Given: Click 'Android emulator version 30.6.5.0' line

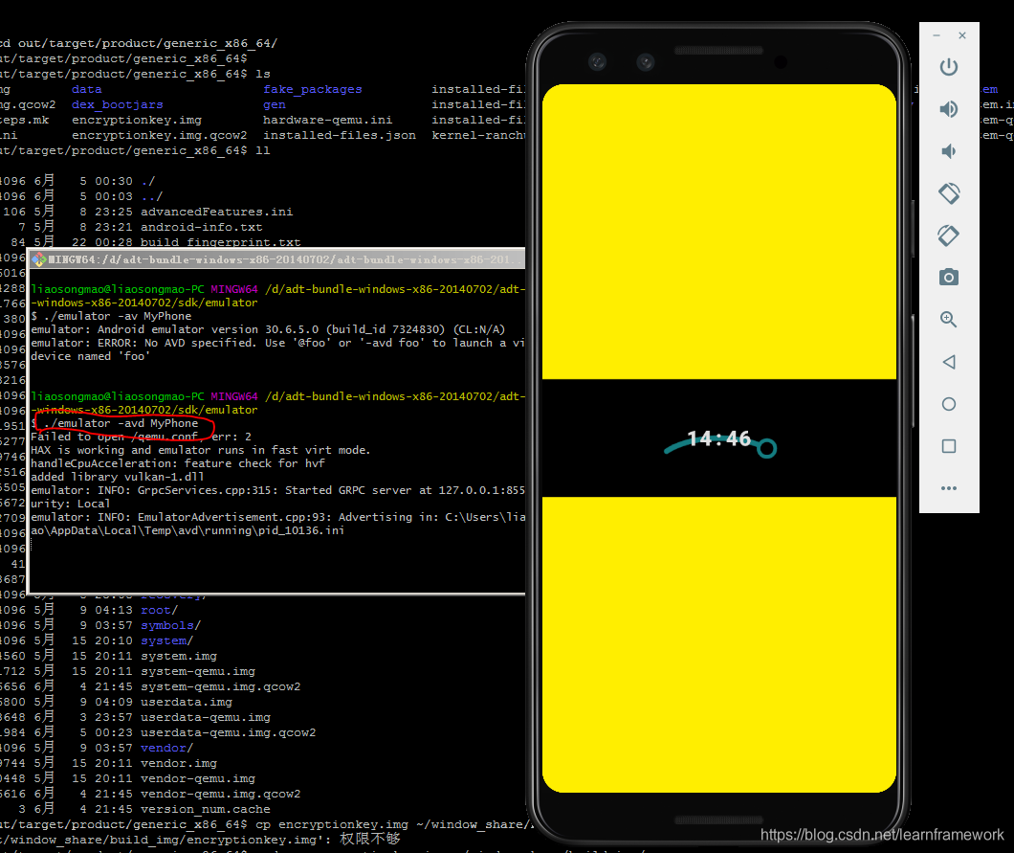Looking at the screenshot, I should point(268,329).
